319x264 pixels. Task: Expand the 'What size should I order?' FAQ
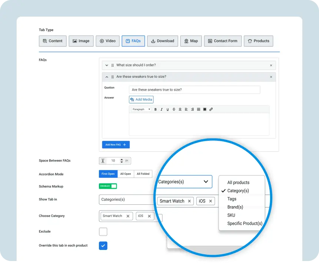107,65
